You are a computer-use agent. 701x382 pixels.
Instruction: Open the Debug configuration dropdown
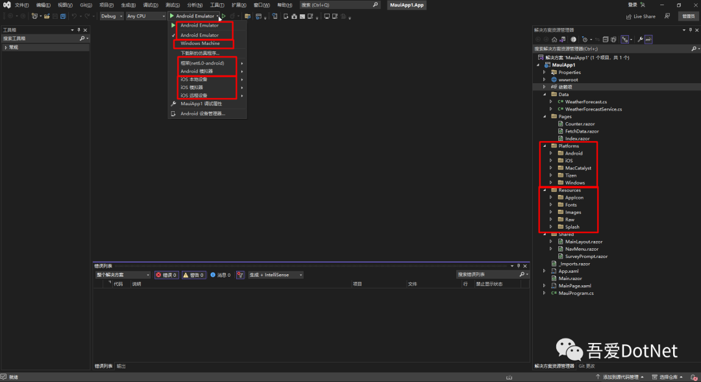(x=111, y=16)
